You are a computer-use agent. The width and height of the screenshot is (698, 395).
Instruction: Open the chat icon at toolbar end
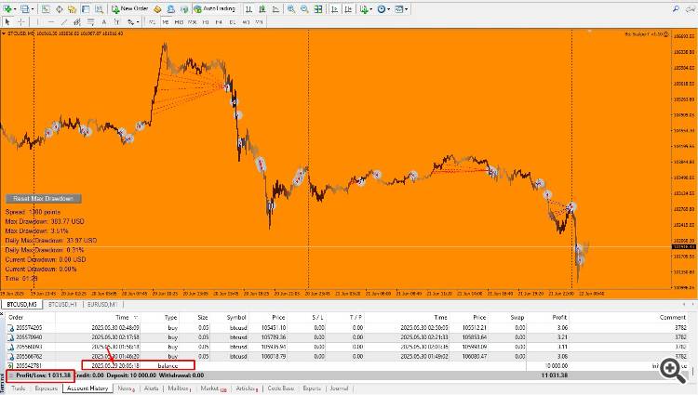(690, 9)
